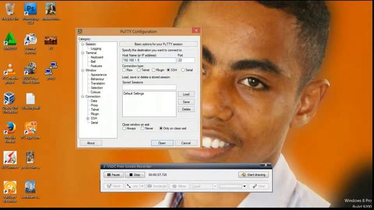Image resolution: width=374 pixels, height=210 pixels.
Task: Click Start drawing in the VSDC recorder
Action: (253, 175)
